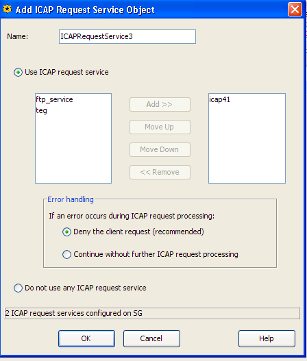307x361 pixels.
Task: Click inside the Name text field
Action: coord(127,36)
